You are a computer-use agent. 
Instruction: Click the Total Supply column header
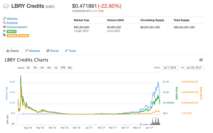(181, 20)
